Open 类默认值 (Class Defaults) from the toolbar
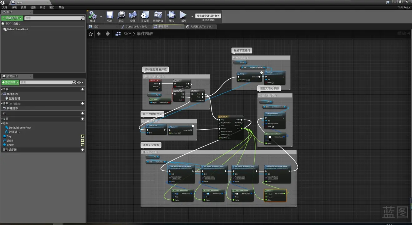Viewport: 412px width, 225px height. (x=158, y=15)
